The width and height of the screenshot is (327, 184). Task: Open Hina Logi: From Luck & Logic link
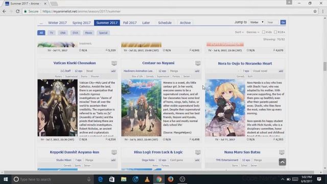pos(158,152)
